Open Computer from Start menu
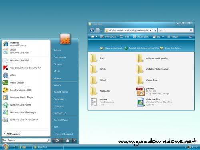This screenshot has height=150, width=200. pyautogui.click(x=59, y=99)
